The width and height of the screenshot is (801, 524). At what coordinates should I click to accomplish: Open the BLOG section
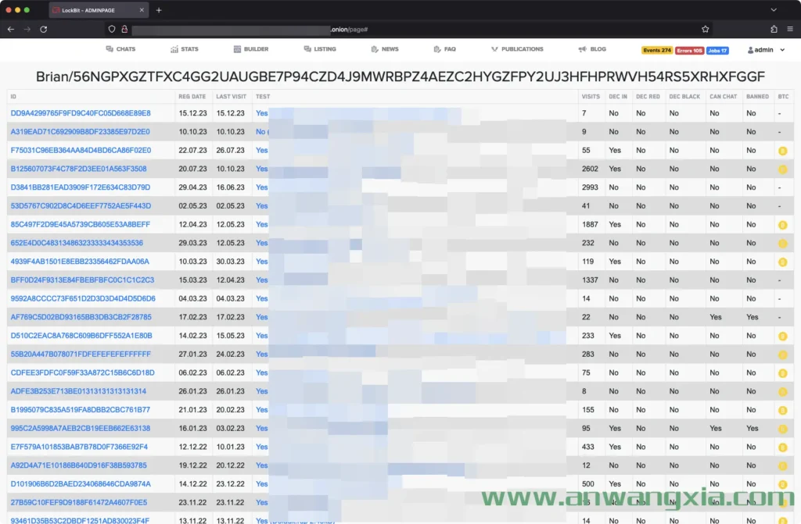[x=592, y=49]
